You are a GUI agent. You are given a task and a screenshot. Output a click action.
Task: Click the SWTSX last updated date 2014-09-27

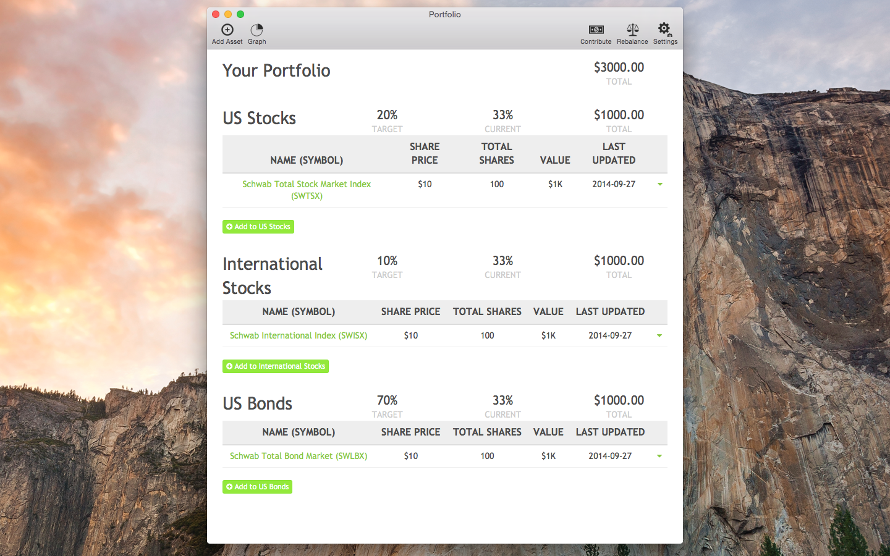coord(614,184)
